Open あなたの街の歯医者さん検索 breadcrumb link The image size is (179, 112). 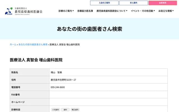point(33,45)
